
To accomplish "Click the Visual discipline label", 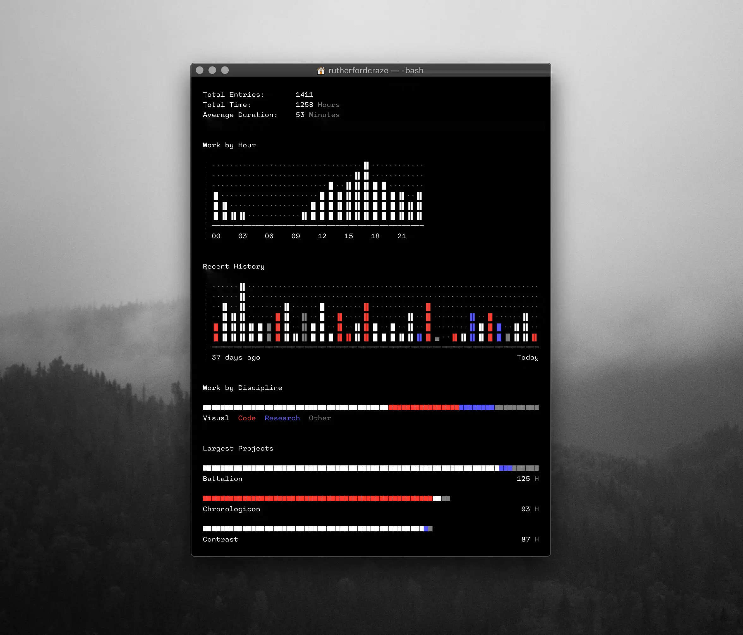I will coord(217,418).
